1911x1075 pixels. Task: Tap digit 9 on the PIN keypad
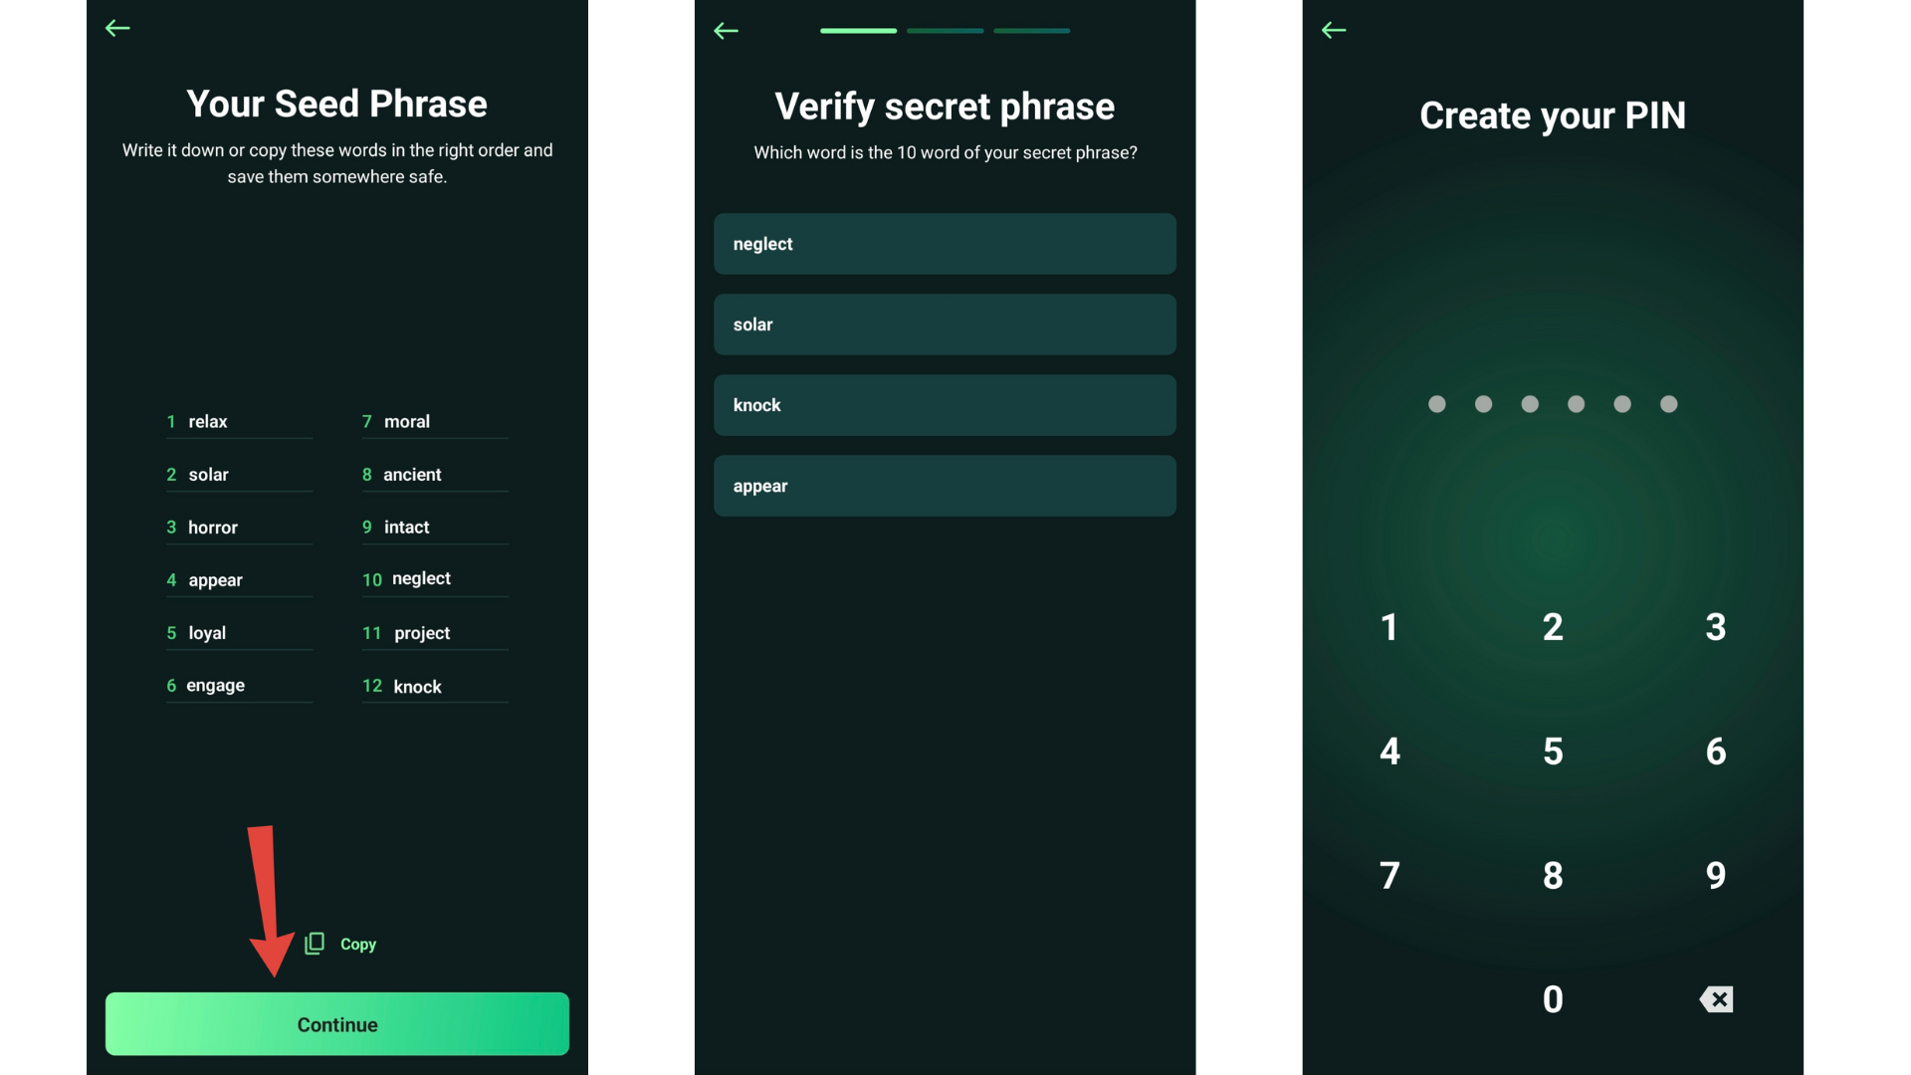click(x=1716, y=876)
